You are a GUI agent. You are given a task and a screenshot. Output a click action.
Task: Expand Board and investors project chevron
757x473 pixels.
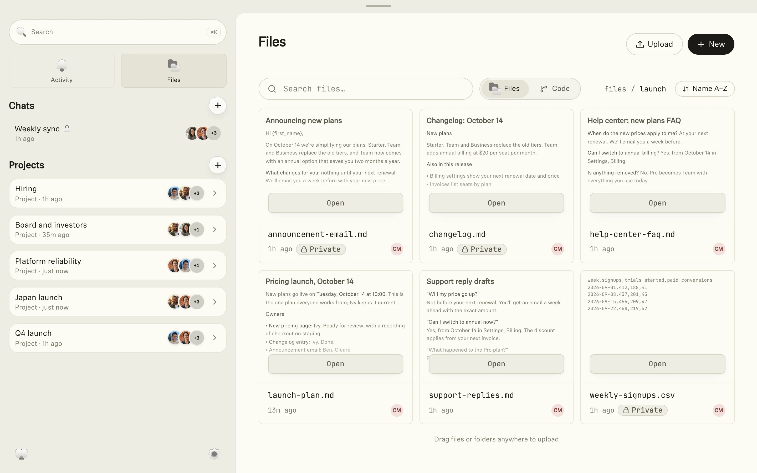click(214, 230)
